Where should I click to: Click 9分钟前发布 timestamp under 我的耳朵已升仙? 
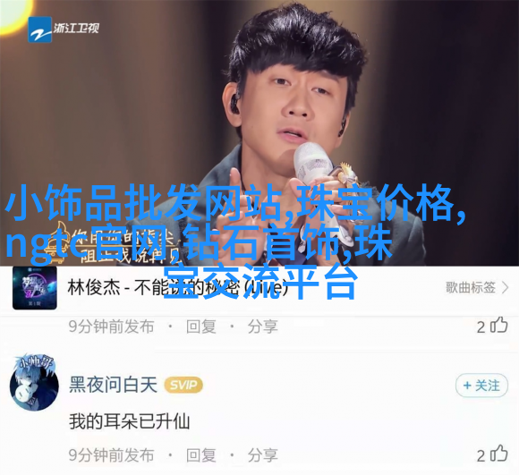coord(112,455)
